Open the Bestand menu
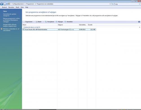The width and height of the screenshot is (141, 110). tap(5, 7)
